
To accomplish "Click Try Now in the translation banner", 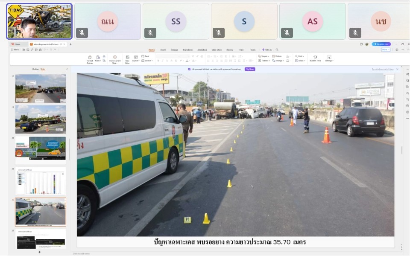I will click(x=250, y=69).
